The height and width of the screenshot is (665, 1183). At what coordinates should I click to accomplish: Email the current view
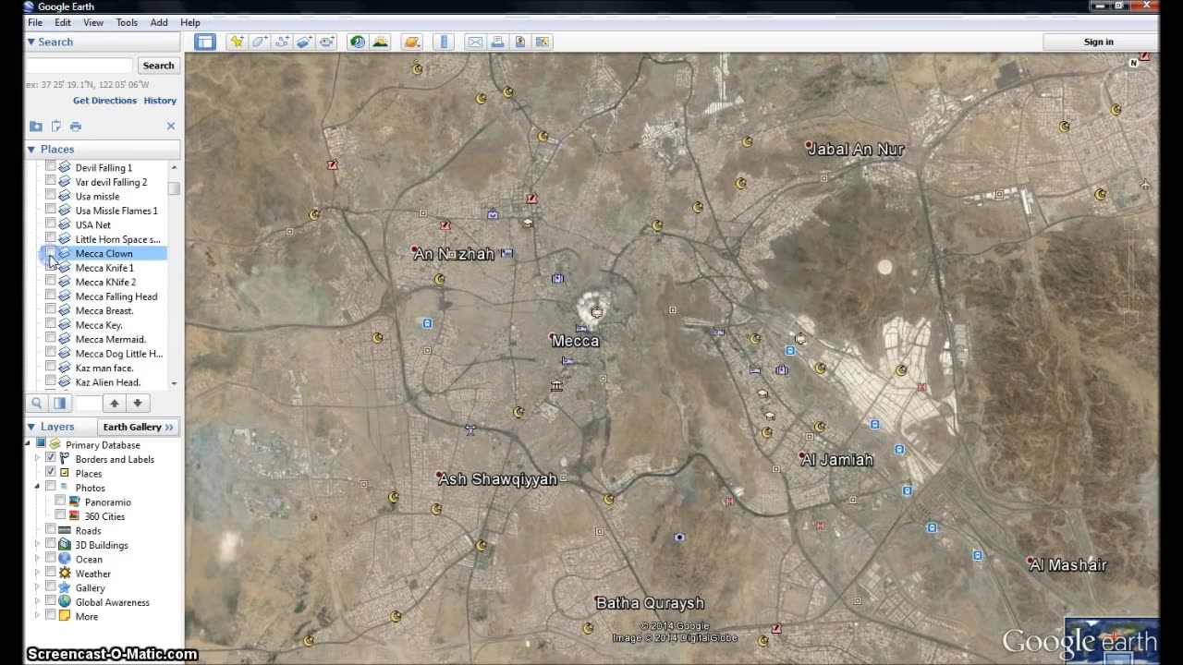(475, 42)
